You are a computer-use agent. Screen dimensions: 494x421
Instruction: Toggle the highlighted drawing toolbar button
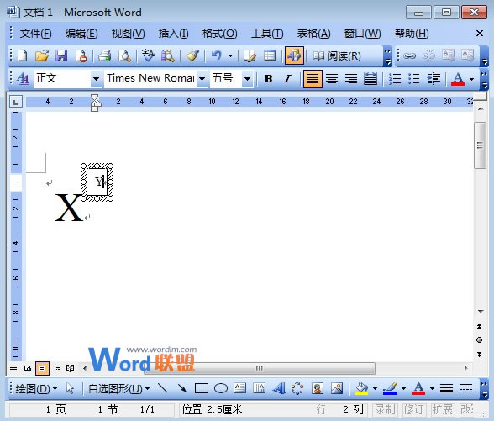tap(294, 55)
